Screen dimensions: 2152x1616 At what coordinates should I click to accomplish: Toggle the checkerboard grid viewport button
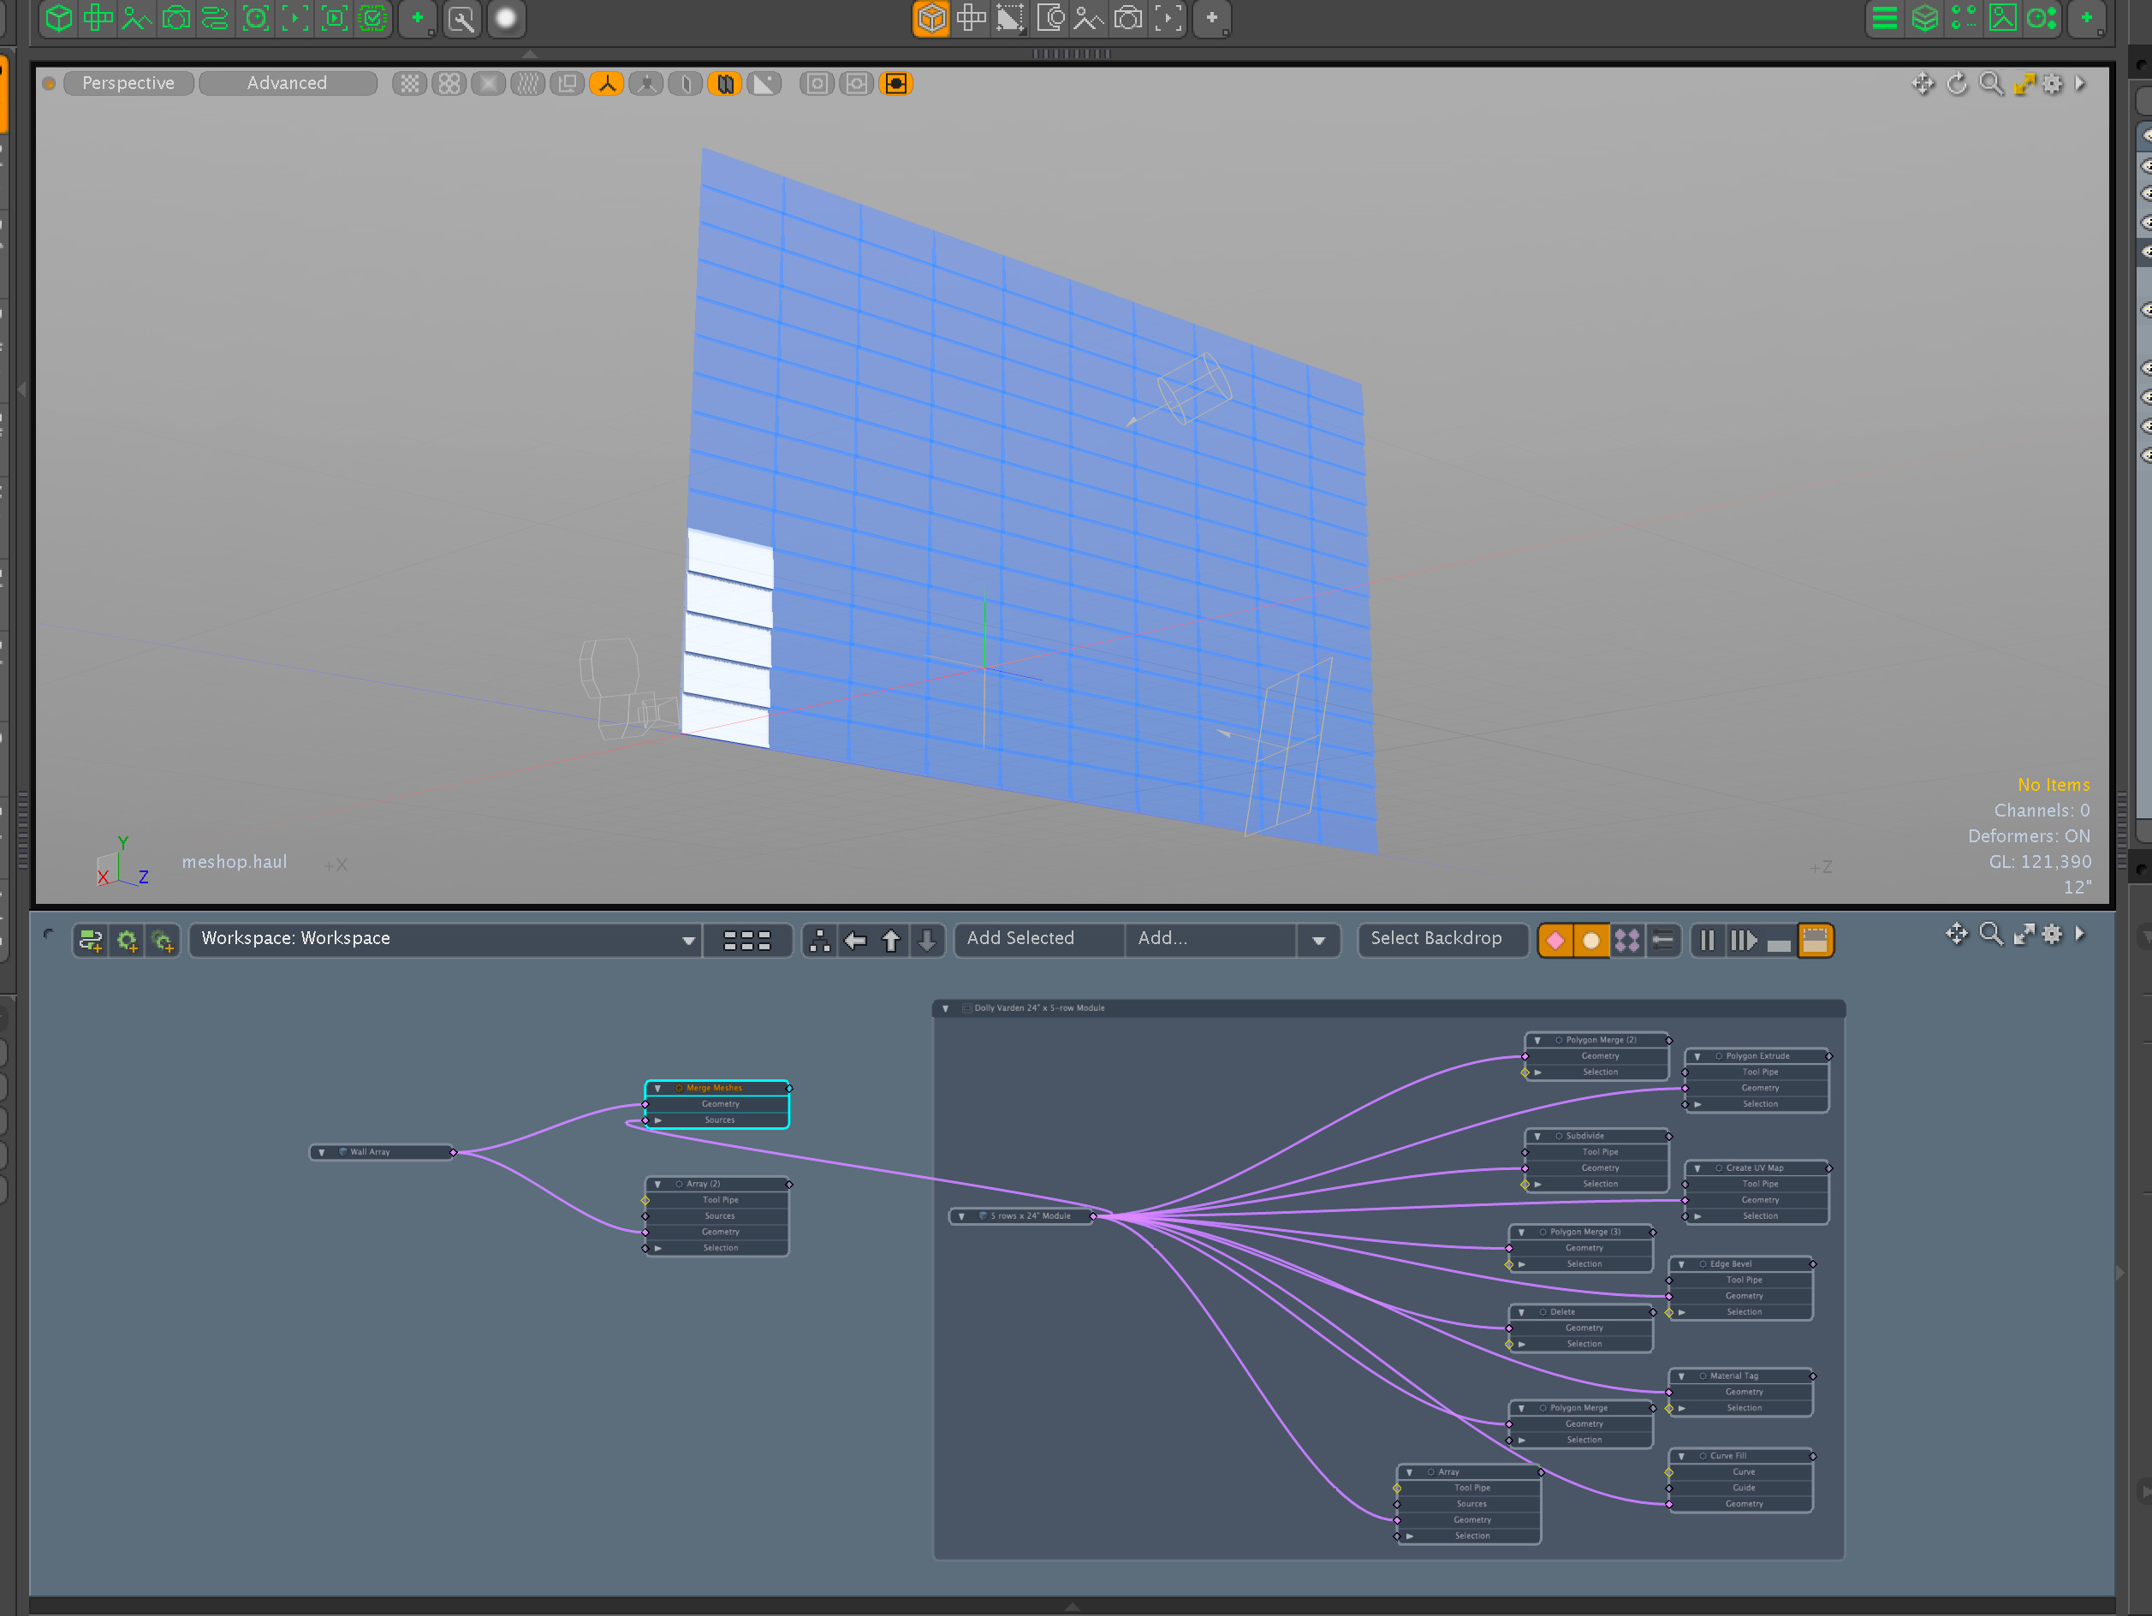click(x=409, y=84)
